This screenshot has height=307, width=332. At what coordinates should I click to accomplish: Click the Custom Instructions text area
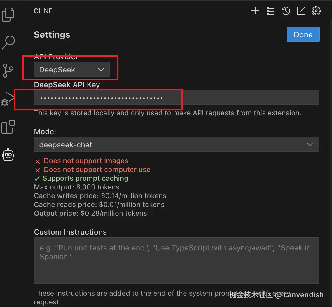[x=177, y=260]
